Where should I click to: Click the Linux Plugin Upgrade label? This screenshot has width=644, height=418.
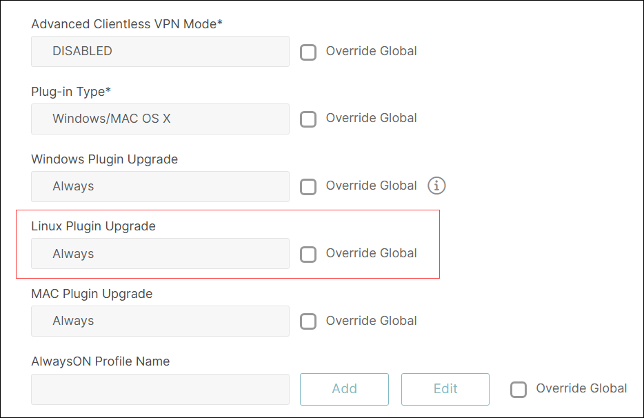pos(93,226)
